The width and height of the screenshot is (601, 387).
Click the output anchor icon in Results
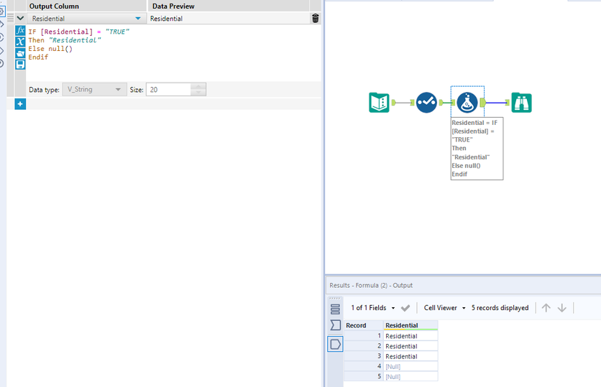[x=336, y=344]
